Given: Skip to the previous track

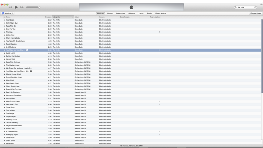Looking at the screenshot, I should [x=11, y=7].
